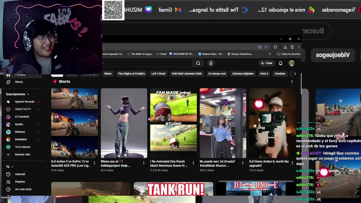This screenshot has height=203, width=361.
Task: Expand the Suscripciones section chevron
Action: point(28,94)
